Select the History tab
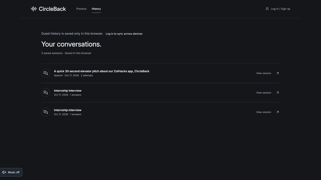 (96, 9)
